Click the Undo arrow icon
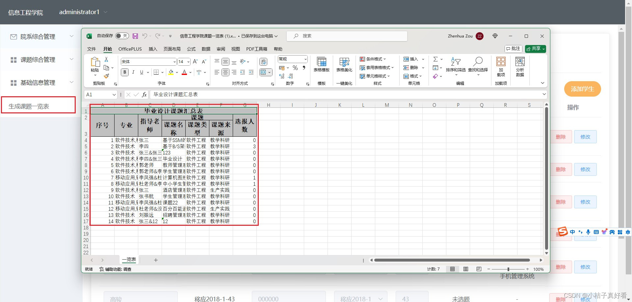632x302 pixels. pyautogui.click(x=145, y=36)
